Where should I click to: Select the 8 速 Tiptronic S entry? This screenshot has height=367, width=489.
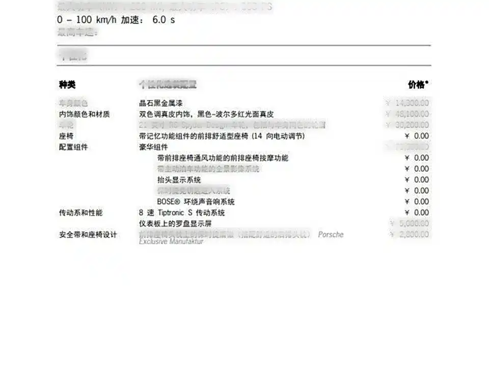click(182, 213)
